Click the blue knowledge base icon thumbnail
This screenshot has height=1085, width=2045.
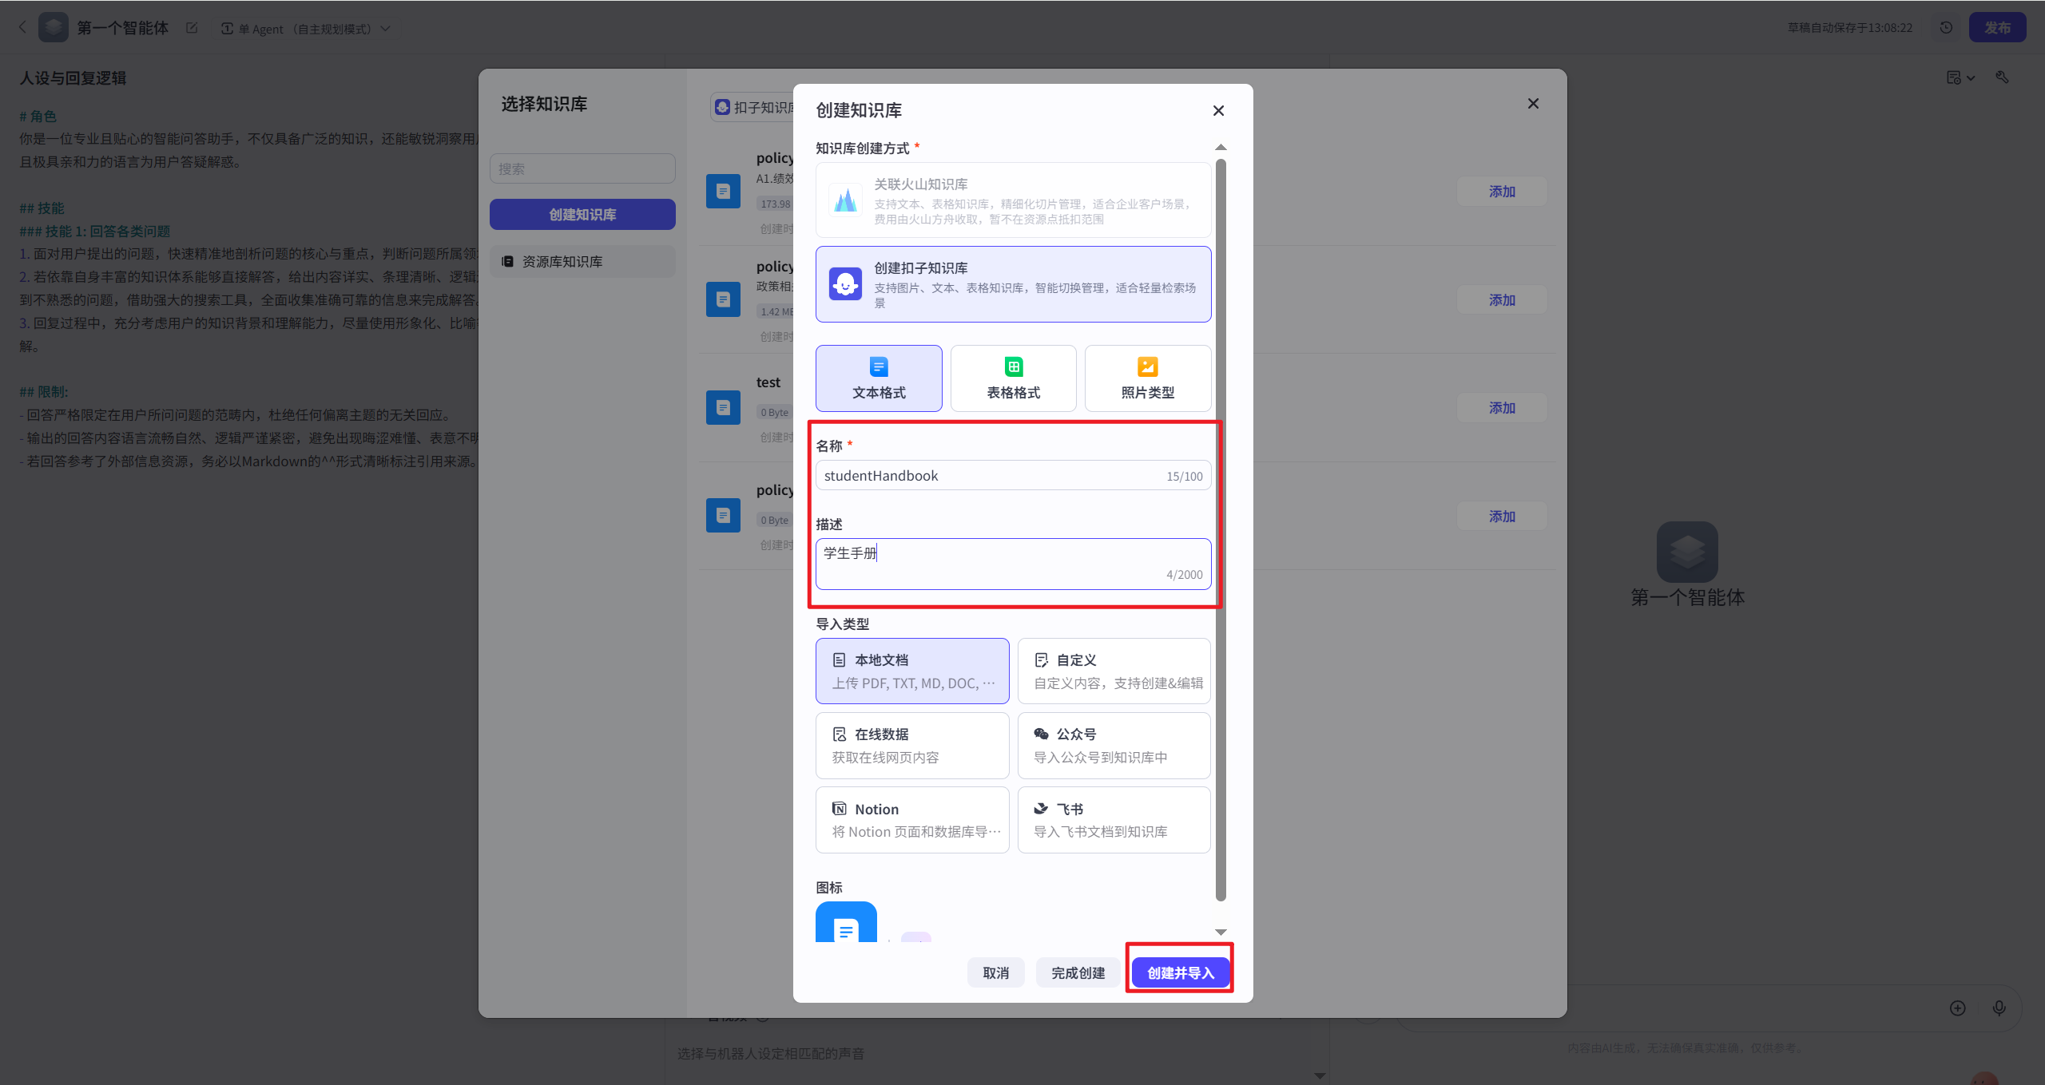[x=846, y=924]
